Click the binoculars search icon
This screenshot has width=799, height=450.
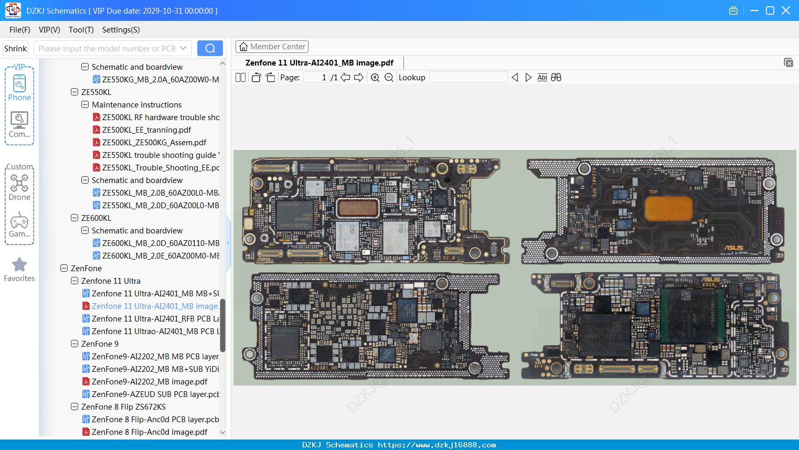(556, 78)
